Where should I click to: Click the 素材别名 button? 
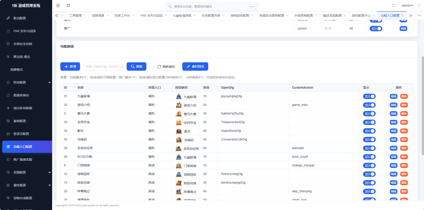coord(195,67)
